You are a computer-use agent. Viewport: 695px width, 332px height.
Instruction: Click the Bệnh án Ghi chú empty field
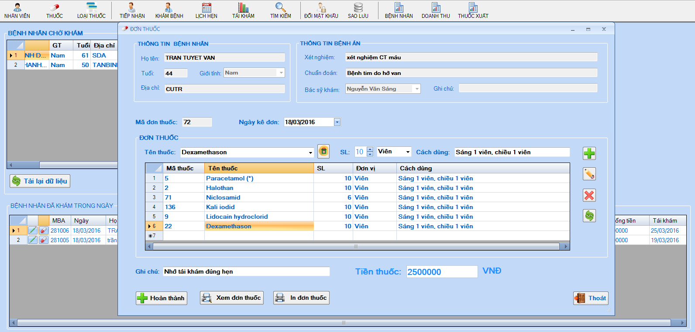coord(528,88)
